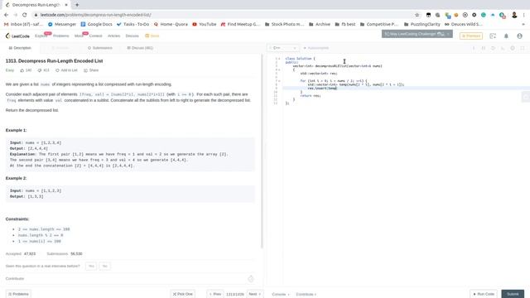The height and width of the screenshot is (298, 530).
Task: Open the Problems list button in the footer
Action: click(18, 294)
